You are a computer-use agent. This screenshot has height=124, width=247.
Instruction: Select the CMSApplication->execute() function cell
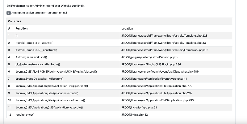click(67, 107)
